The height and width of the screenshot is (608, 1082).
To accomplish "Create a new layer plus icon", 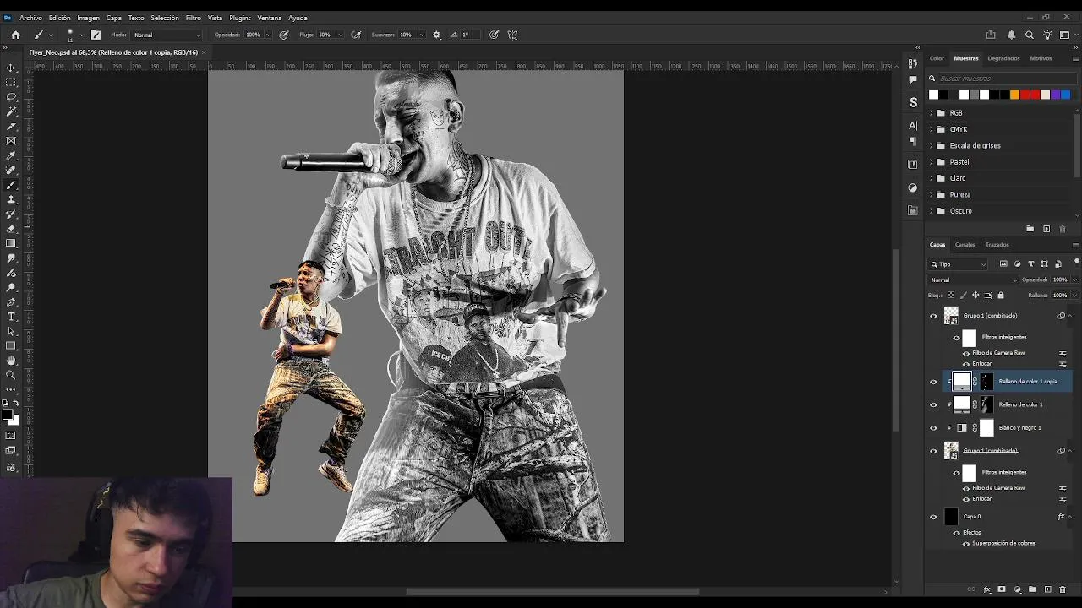I will click(1047, 589).
